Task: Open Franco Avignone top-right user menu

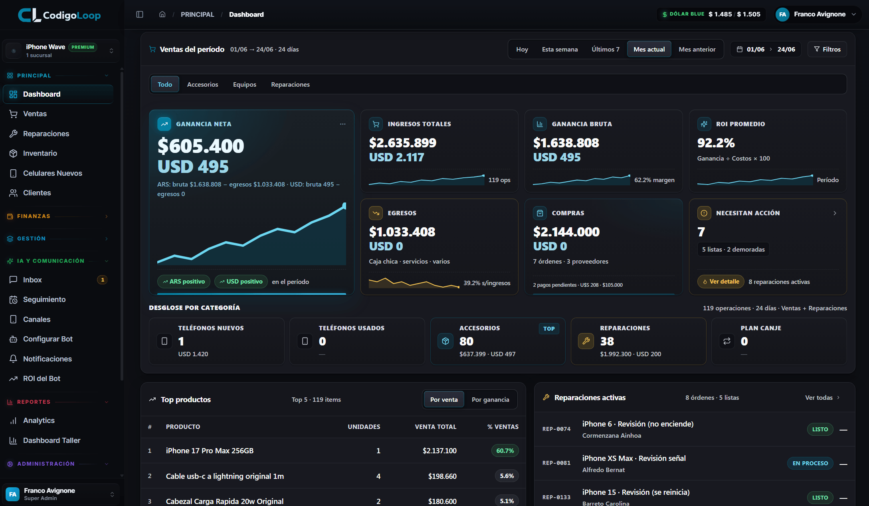Action: click(x=818, y=14)
